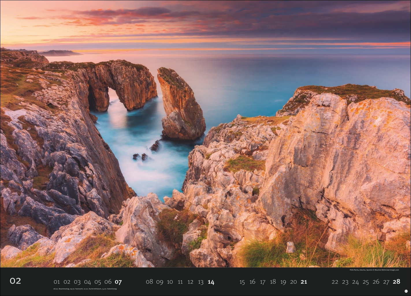This screenshot has height=296, width=411.
Task: Click the month number 02
Action: pos(15,281)
